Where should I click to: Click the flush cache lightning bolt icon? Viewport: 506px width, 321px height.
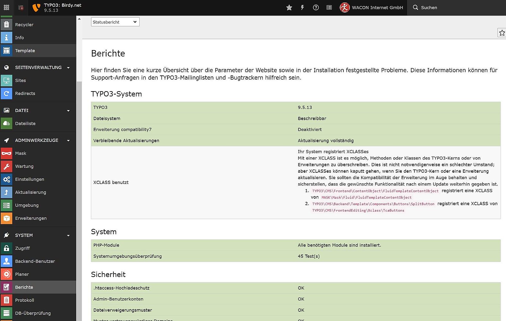(x=302, y=8)
